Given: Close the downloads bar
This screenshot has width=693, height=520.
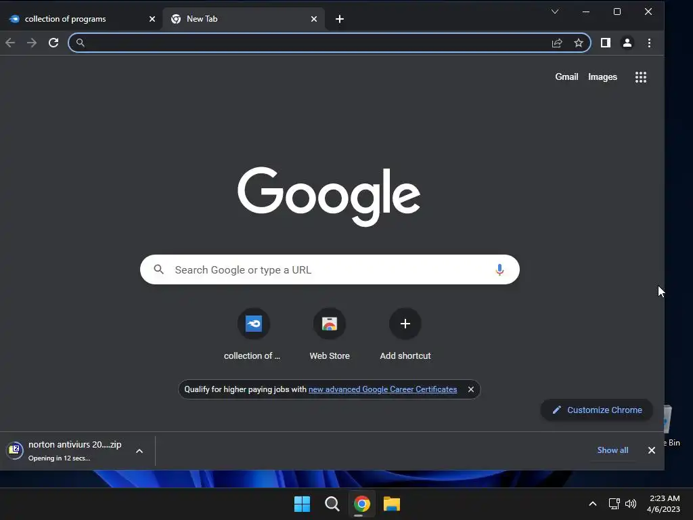Looking at the screenshot, I should click(x=652, y=450).
